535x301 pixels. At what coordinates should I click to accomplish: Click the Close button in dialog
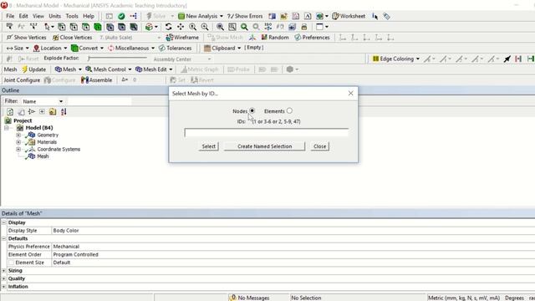pyautogui.click(x=319, y=146)
